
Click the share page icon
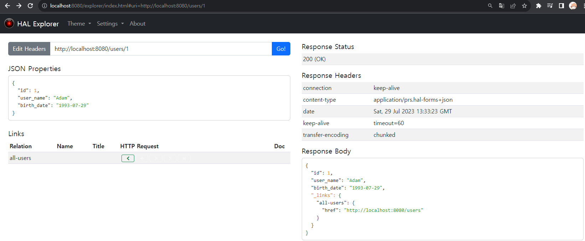(513, 6)
